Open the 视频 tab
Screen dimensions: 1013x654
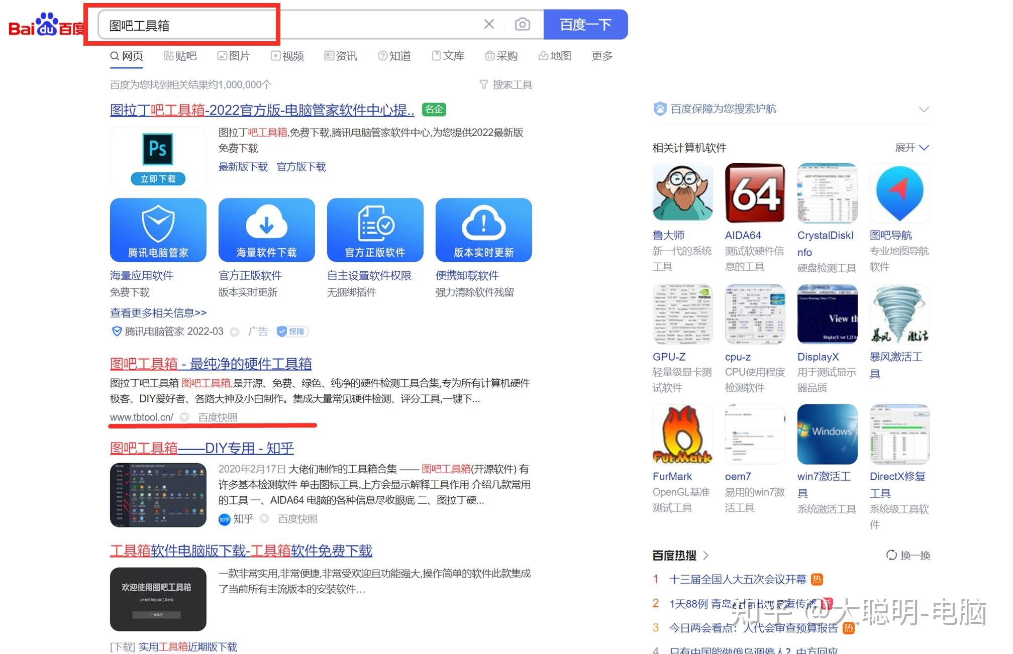coord(287,56)
